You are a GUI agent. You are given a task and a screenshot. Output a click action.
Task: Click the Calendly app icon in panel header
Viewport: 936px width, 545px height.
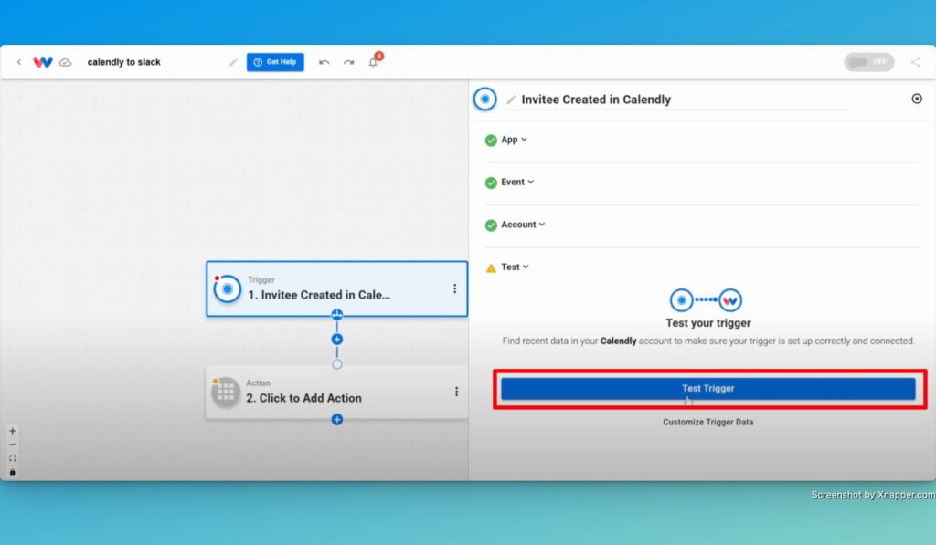484,99
